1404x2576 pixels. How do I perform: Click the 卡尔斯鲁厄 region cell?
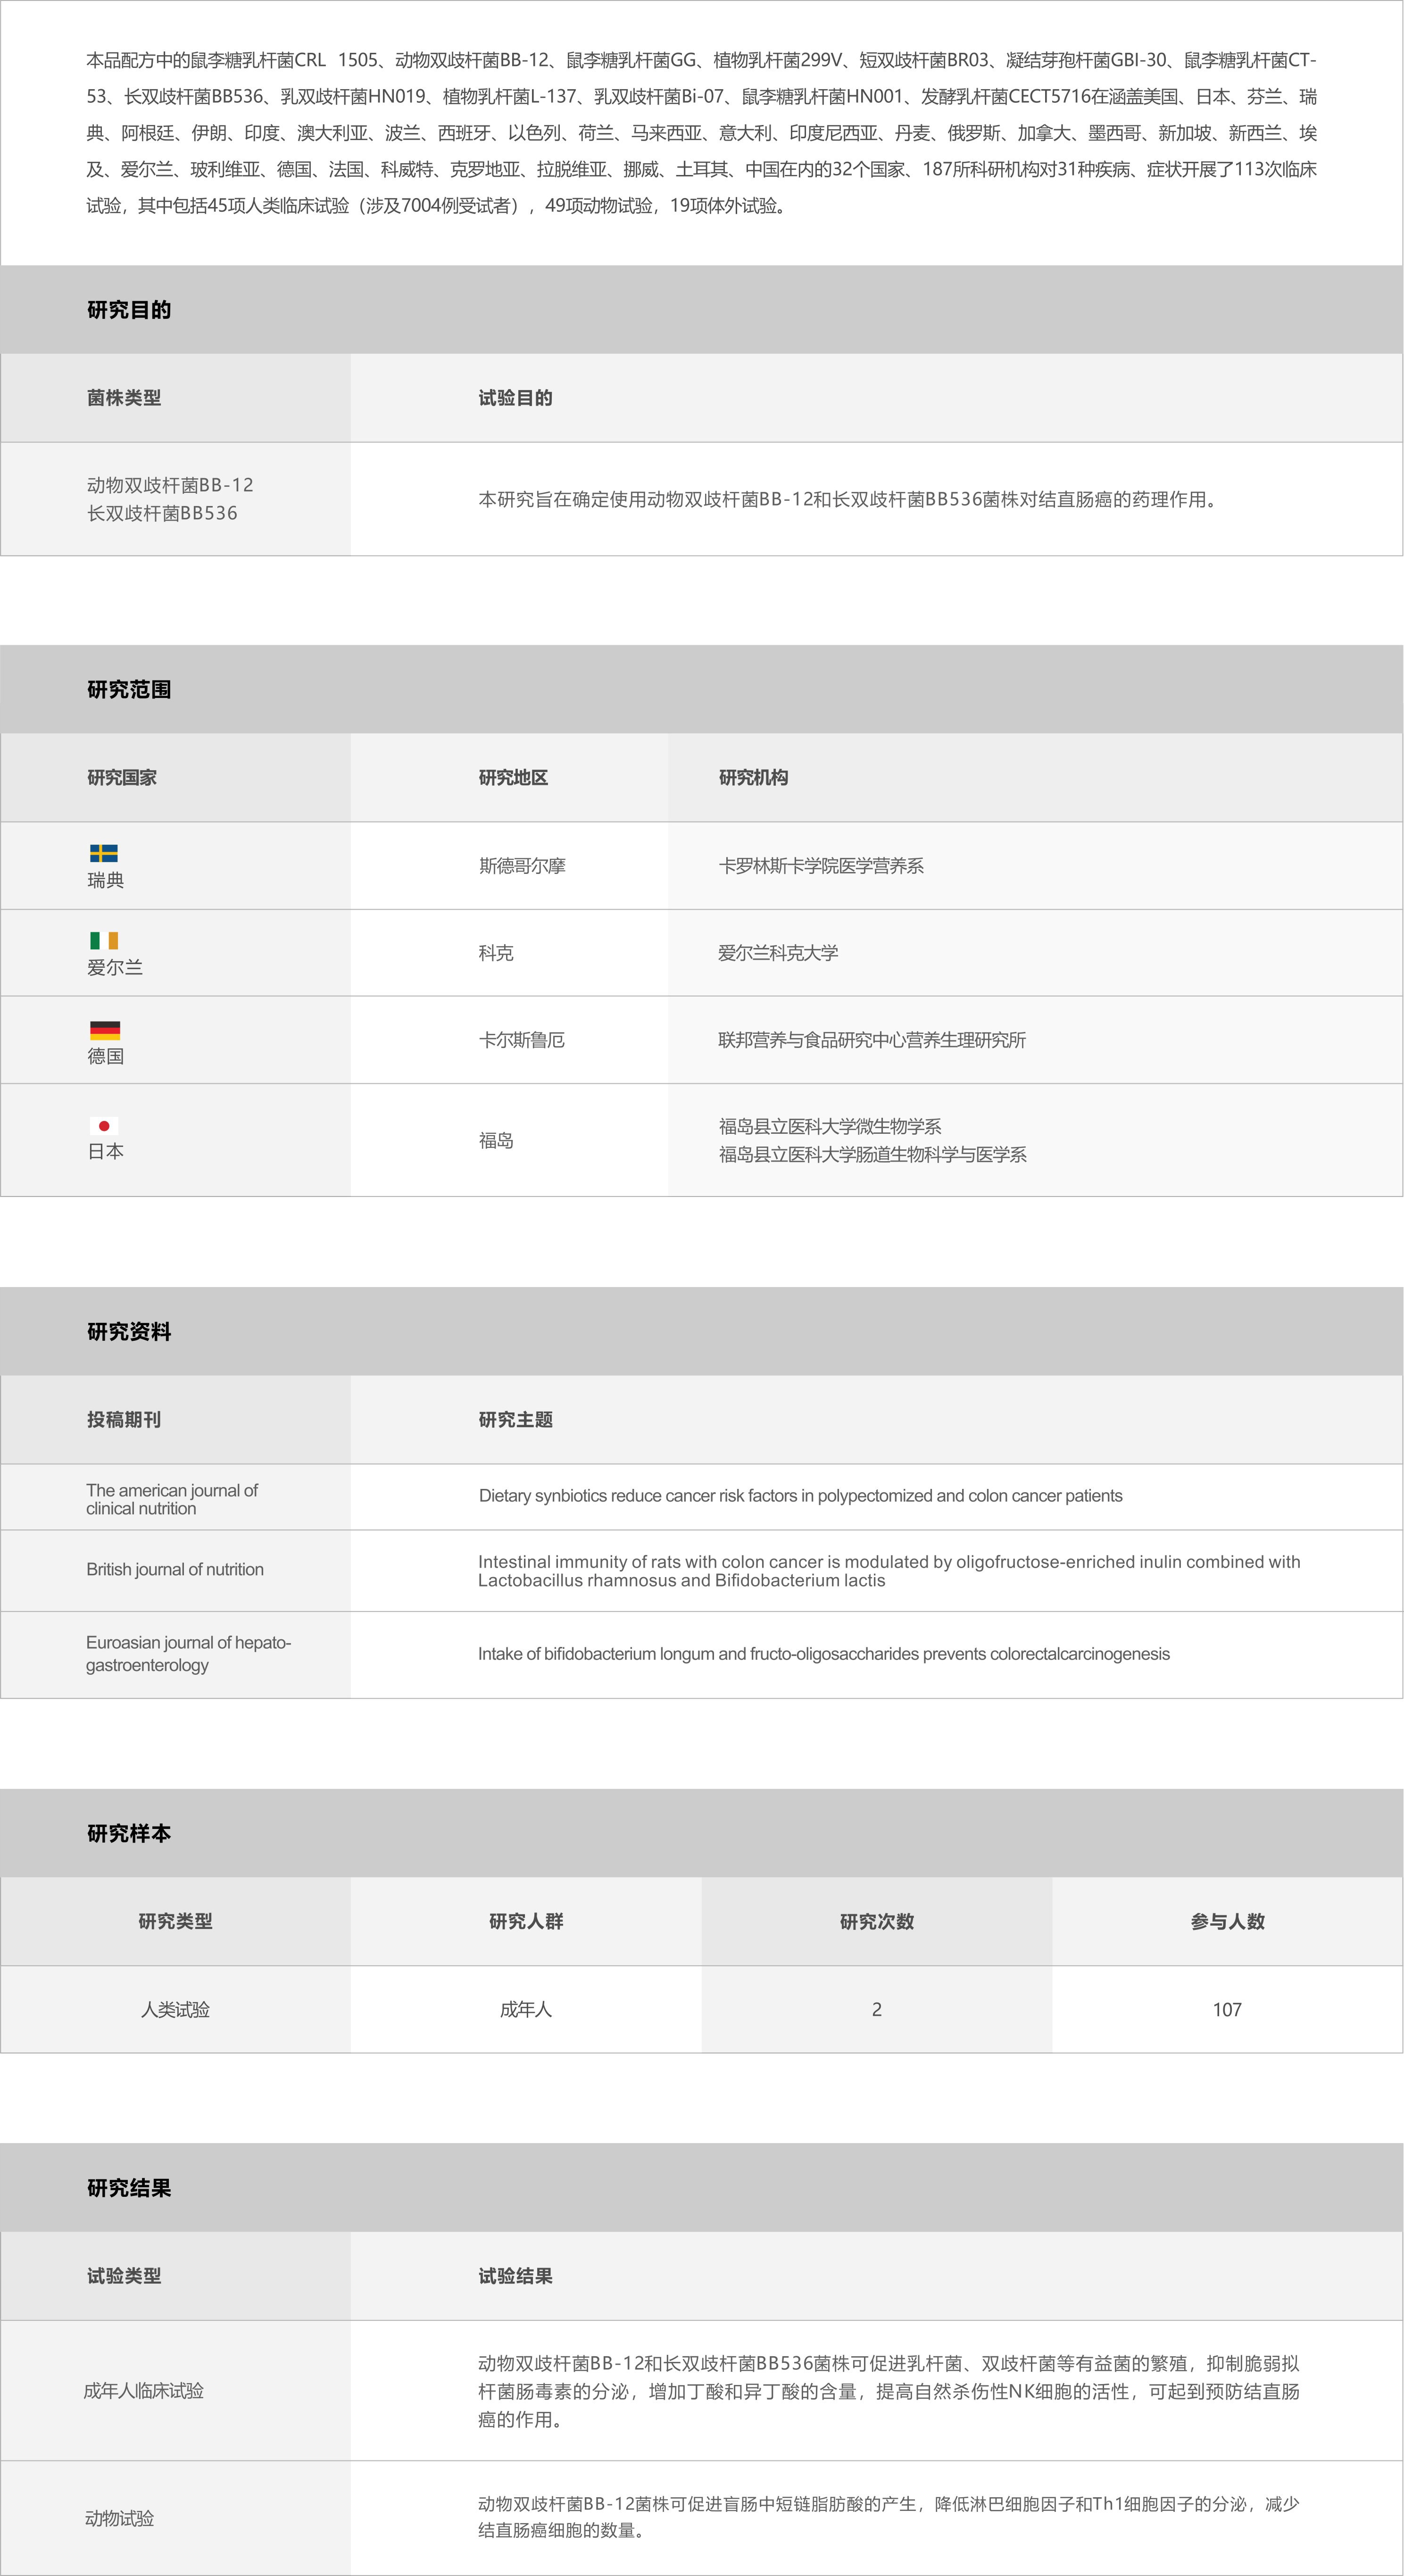pos(522,1040)
